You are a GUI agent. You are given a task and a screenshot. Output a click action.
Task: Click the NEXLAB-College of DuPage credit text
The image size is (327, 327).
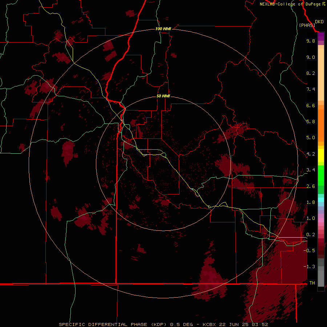click(292, 4)
